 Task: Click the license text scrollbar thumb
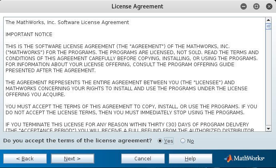tap(268, 26)
